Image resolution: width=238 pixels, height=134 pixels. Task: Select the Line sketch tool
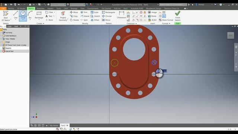coord(16,15)
